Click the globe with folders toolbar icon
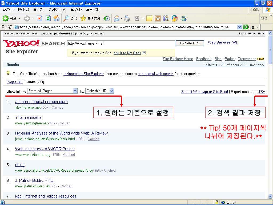This screenshot has height=205, width=273. pos(175,18)
